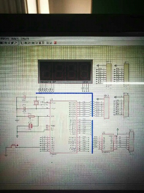Viewport: 144px width, 193px height.
Task: Click the diagonal arrow toolbar icon
Action: (16, 43)
